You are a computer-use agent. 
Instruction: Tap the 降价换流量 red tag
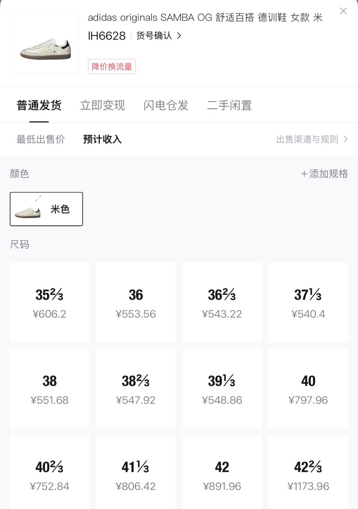click(x=112, y=66)
